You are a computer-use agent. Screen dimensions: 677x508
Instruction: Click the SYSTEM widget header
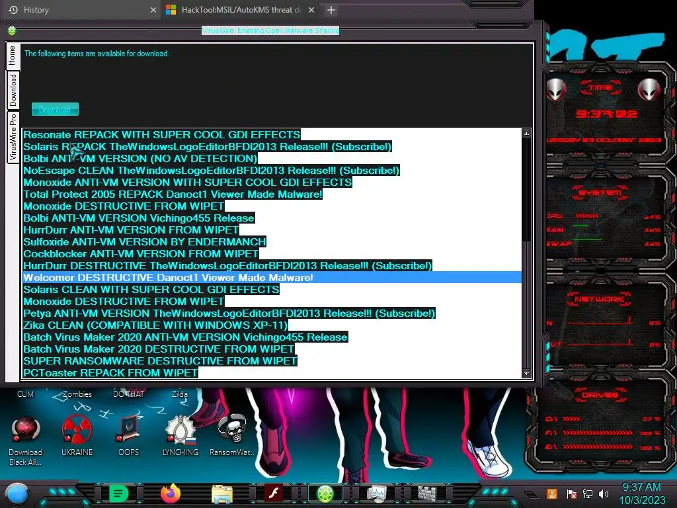[x=600, y=192]
